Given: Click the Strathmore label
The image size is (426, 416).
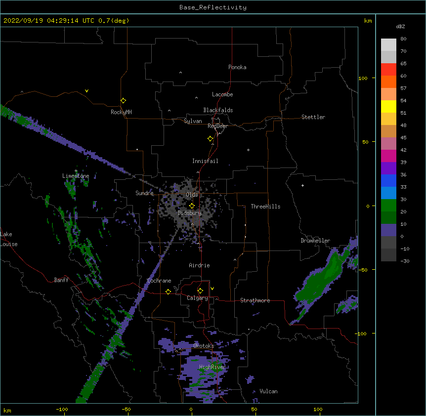Looking at the screenshot, I should pos(255,300).
